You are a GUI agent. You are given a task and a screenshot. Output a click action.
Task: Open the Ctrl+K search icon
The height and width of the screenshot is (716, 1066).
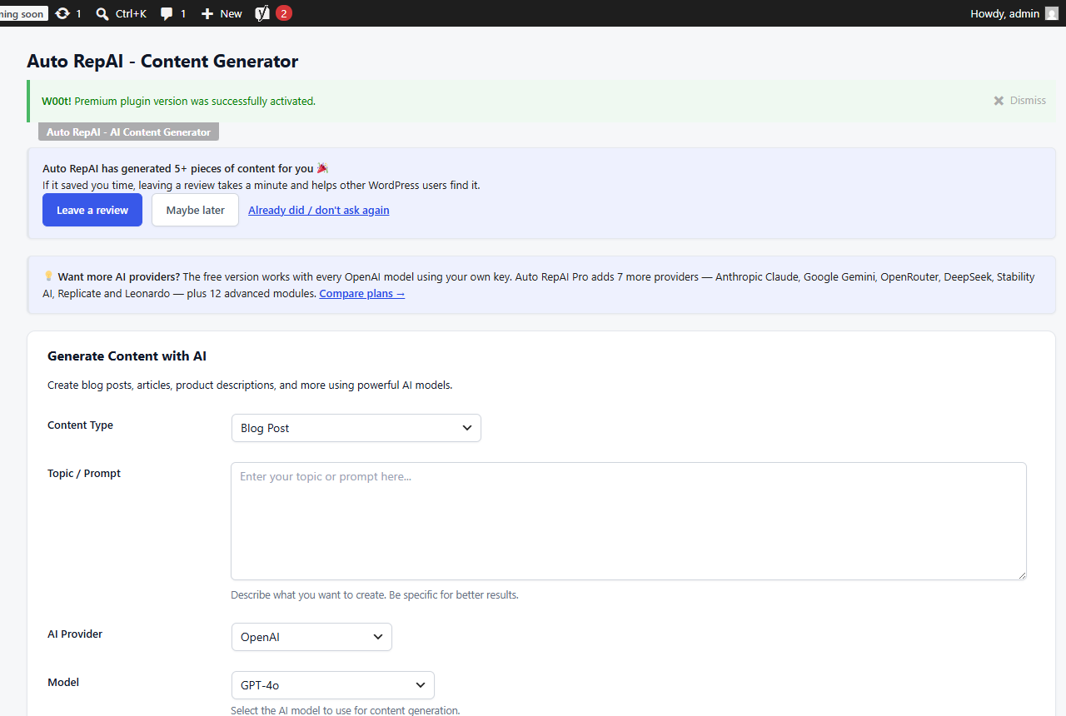point(102,13)
